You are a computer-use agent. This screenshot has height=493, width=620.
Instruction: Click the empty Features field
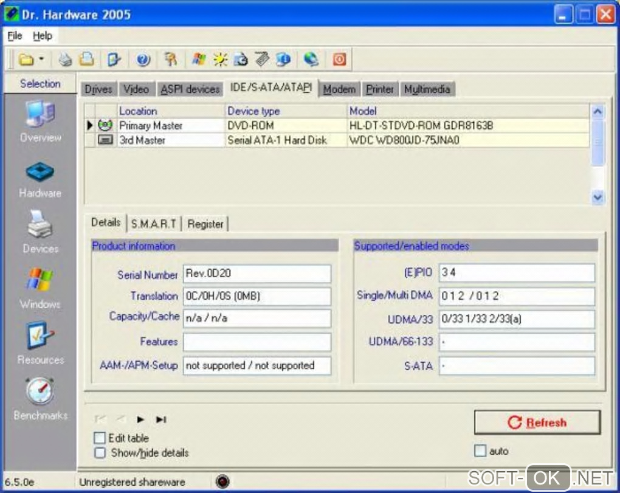(257, 342)
